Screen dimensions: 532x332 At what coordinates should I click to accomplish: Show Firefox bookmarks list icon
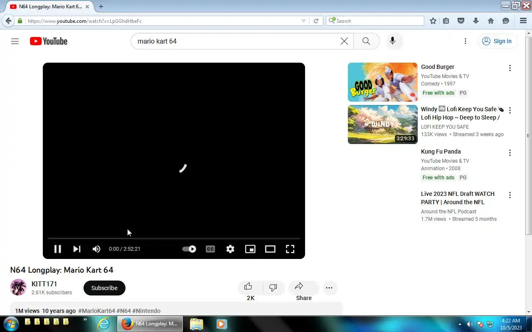[x=446, y=21]
